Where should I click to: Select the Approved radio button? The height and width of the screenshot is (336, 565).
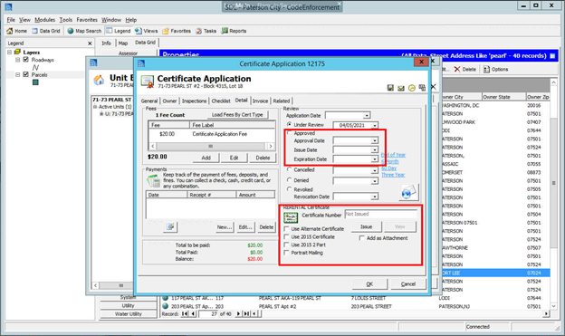(x=290, y=133)
